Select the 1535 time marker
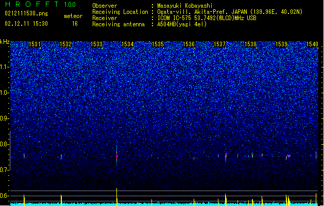The width and height of the screenshot is (324, 206). 158,44
